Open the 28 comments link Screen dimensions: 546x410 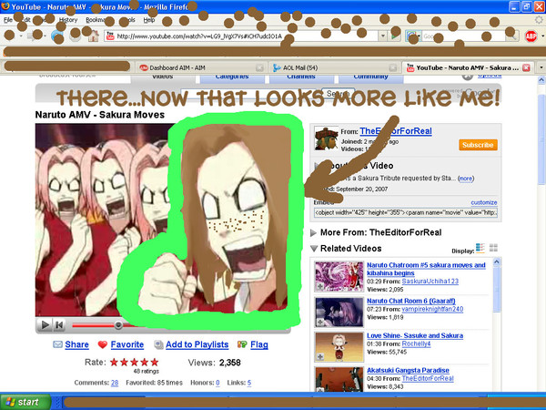pyautogui.click(x=115, y=383)
